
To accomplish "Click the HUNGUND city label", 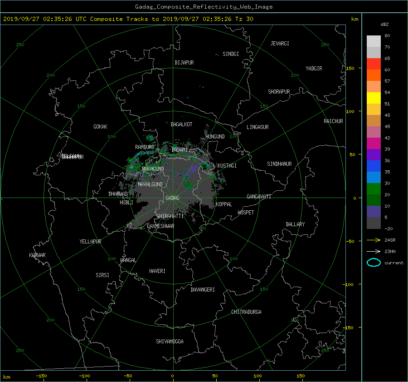I will [215, 137].
